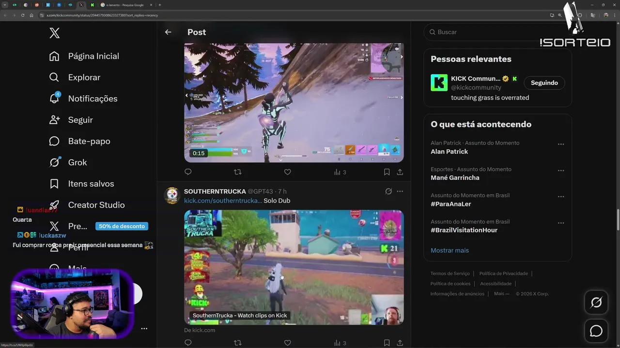View analytics of the 0:15 video post
Viewport: 620px width, 348px height.
tap(340, 172)
